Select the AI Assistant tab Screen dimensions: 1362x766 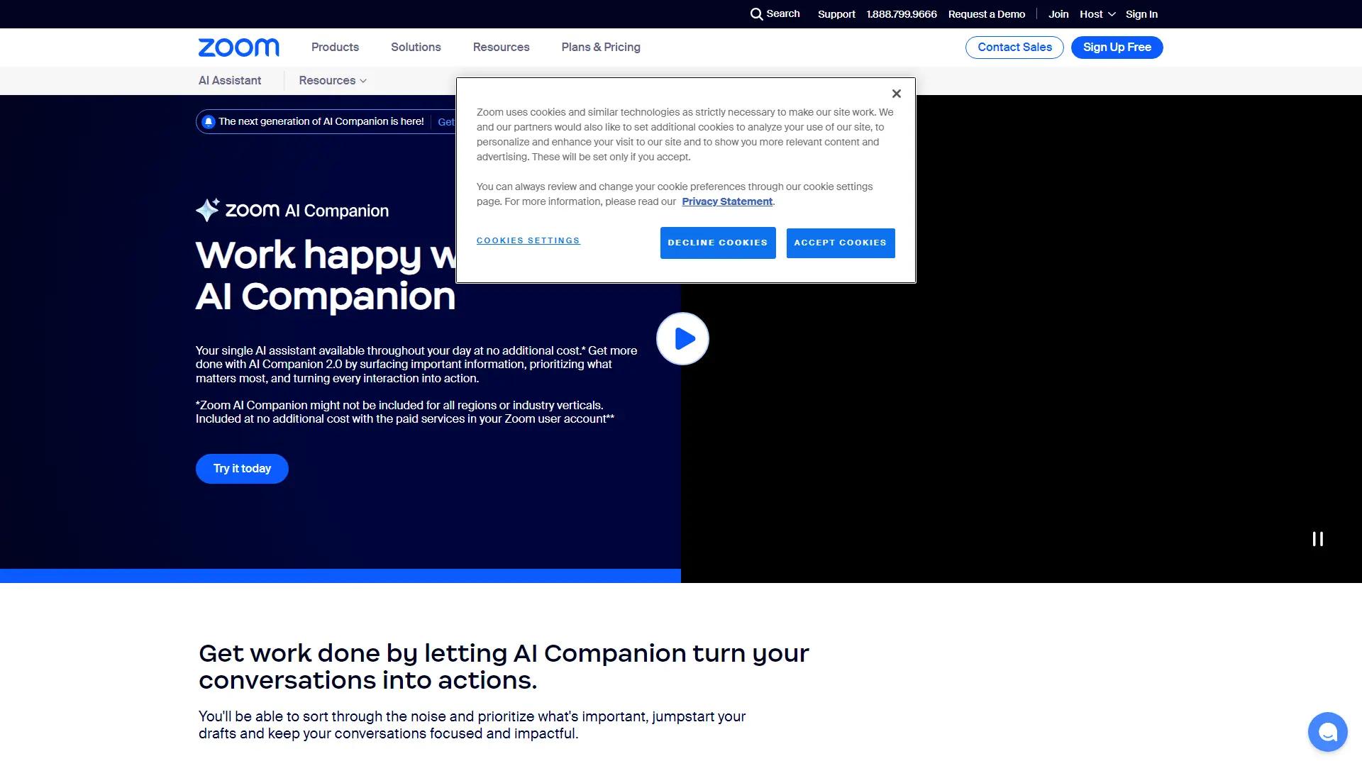coord(228,80)
